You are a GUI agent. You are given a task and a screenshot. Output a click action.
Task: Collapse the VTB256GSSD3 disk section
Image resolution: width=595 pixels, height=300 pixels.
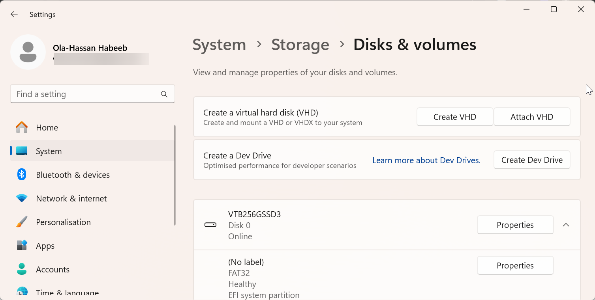click(566, 225)
